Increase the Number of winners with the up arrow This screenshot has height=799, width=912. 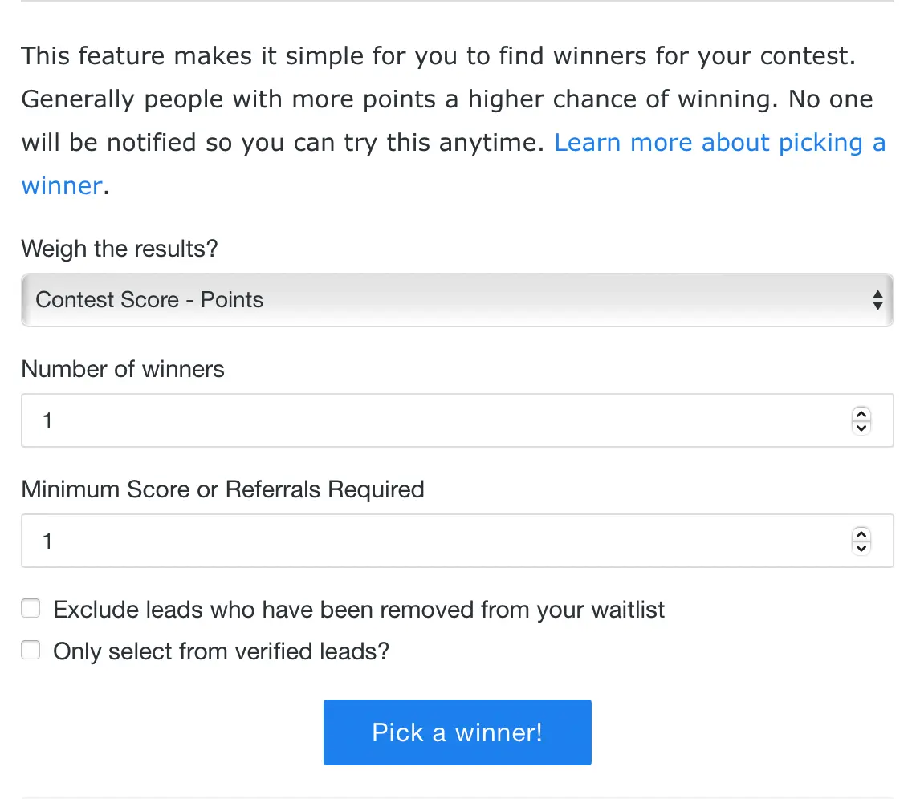coord(861,414)
